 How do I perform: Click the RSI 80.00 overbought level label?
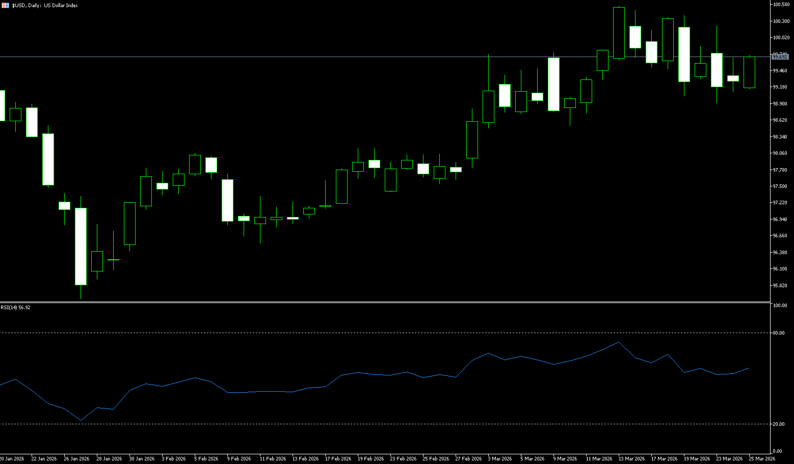click(x=778, y=333)
